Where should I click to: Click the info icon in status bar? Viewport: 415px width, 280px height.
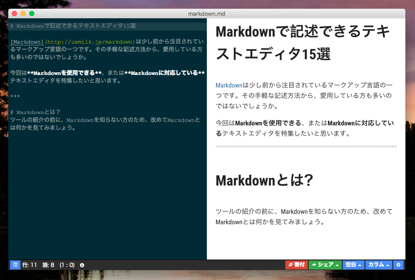pyautogui.click(x=82, y=265)
